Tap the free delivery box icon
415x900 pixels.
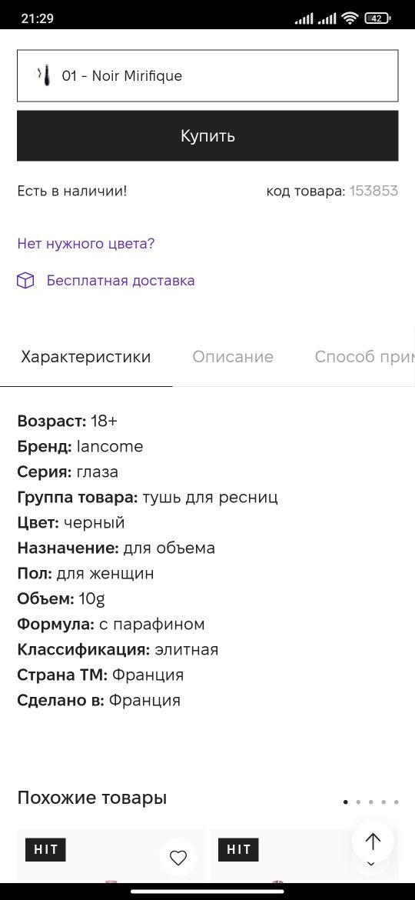click(x=25, y=281)
